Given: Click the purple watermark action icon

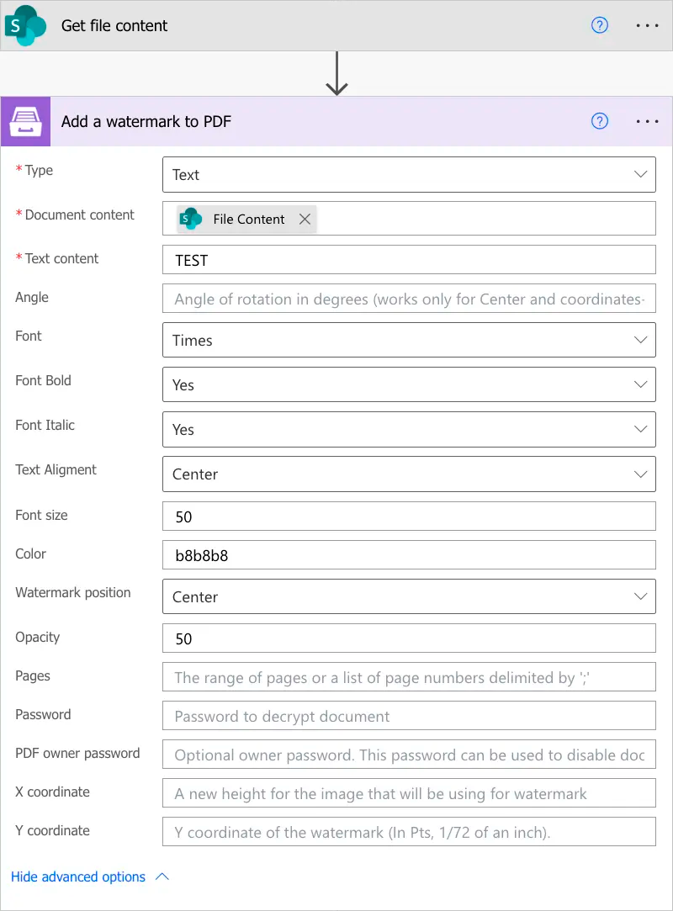Looking at the screenshot, I should tap(25, 121).
